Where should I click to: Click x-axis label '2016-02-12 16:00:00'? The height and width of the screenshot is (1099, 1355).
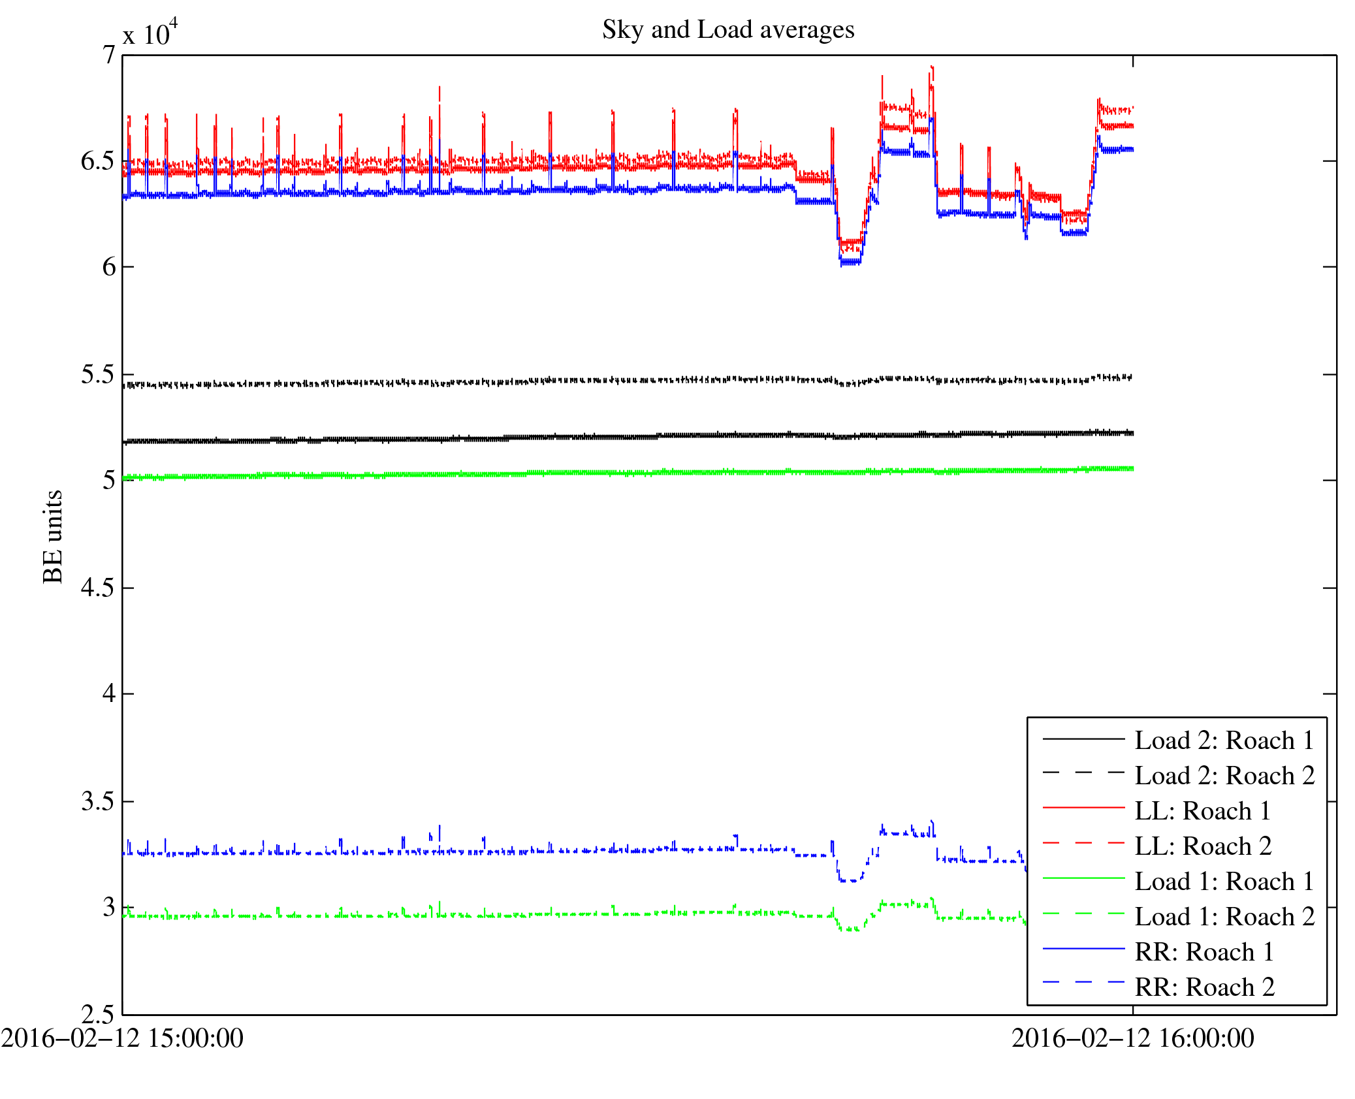coord(1132,1038)
